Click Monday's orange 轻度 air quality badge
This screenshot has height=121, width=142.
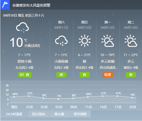(x=108, y=75)
